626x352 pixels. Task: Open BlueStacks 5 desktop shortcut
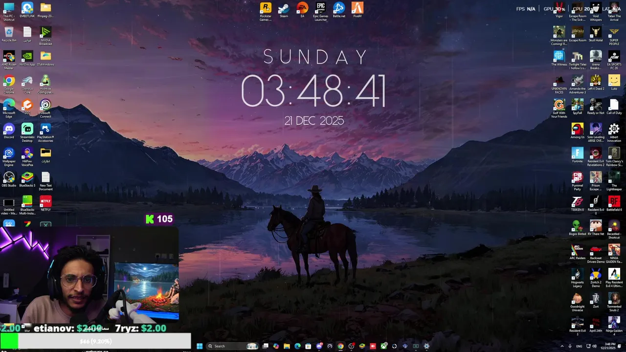(27, 179)
